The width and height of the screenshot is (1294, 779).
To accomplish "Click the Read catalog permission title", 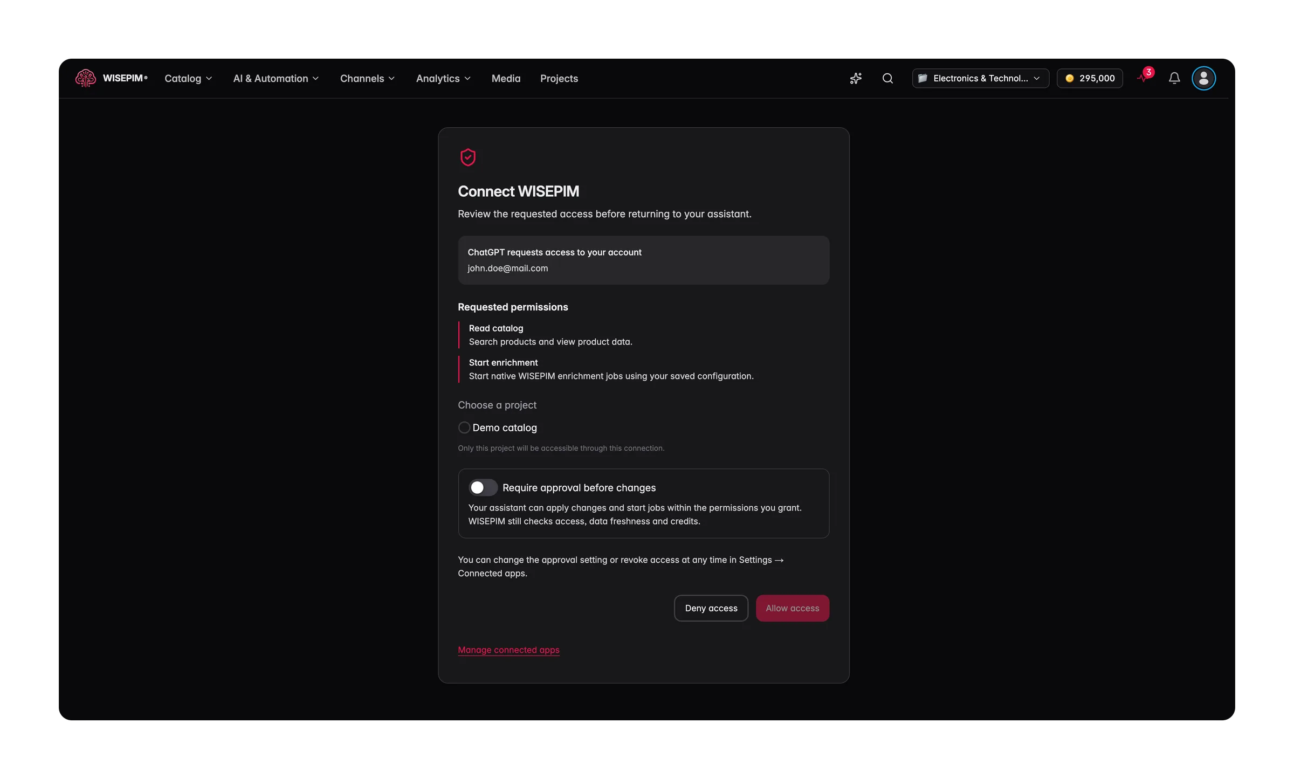I will tap(495, 328).
